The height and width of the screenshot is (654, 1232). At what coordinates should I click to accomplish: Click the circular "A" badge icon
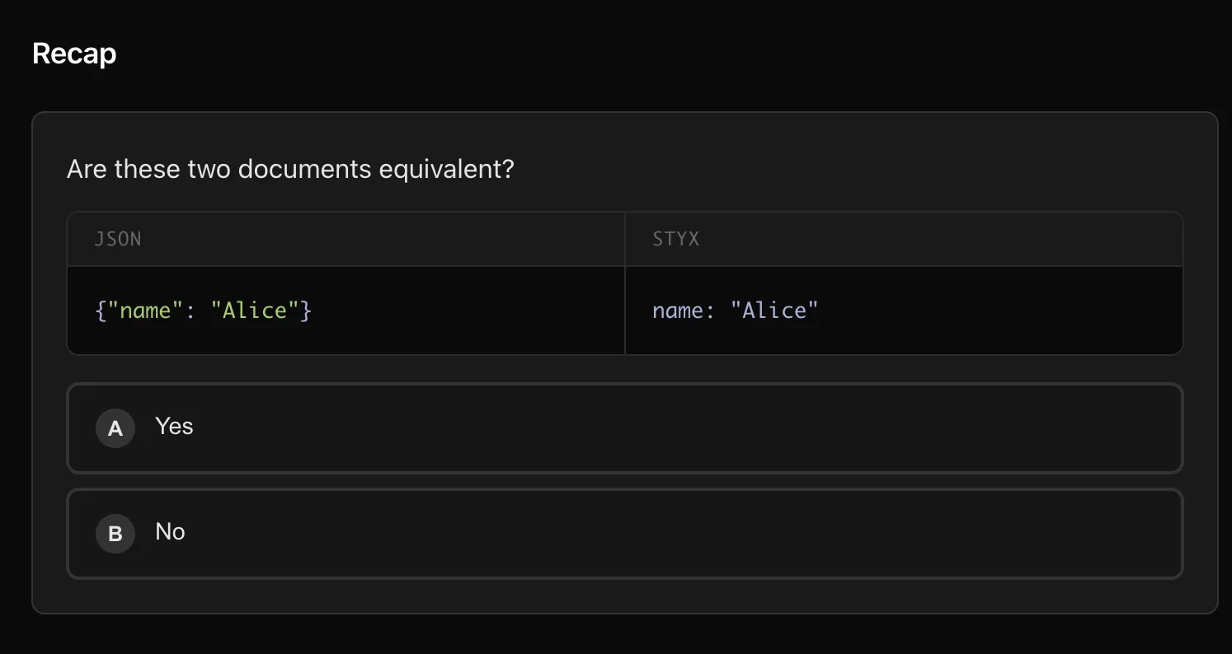(x=115, y=427)
